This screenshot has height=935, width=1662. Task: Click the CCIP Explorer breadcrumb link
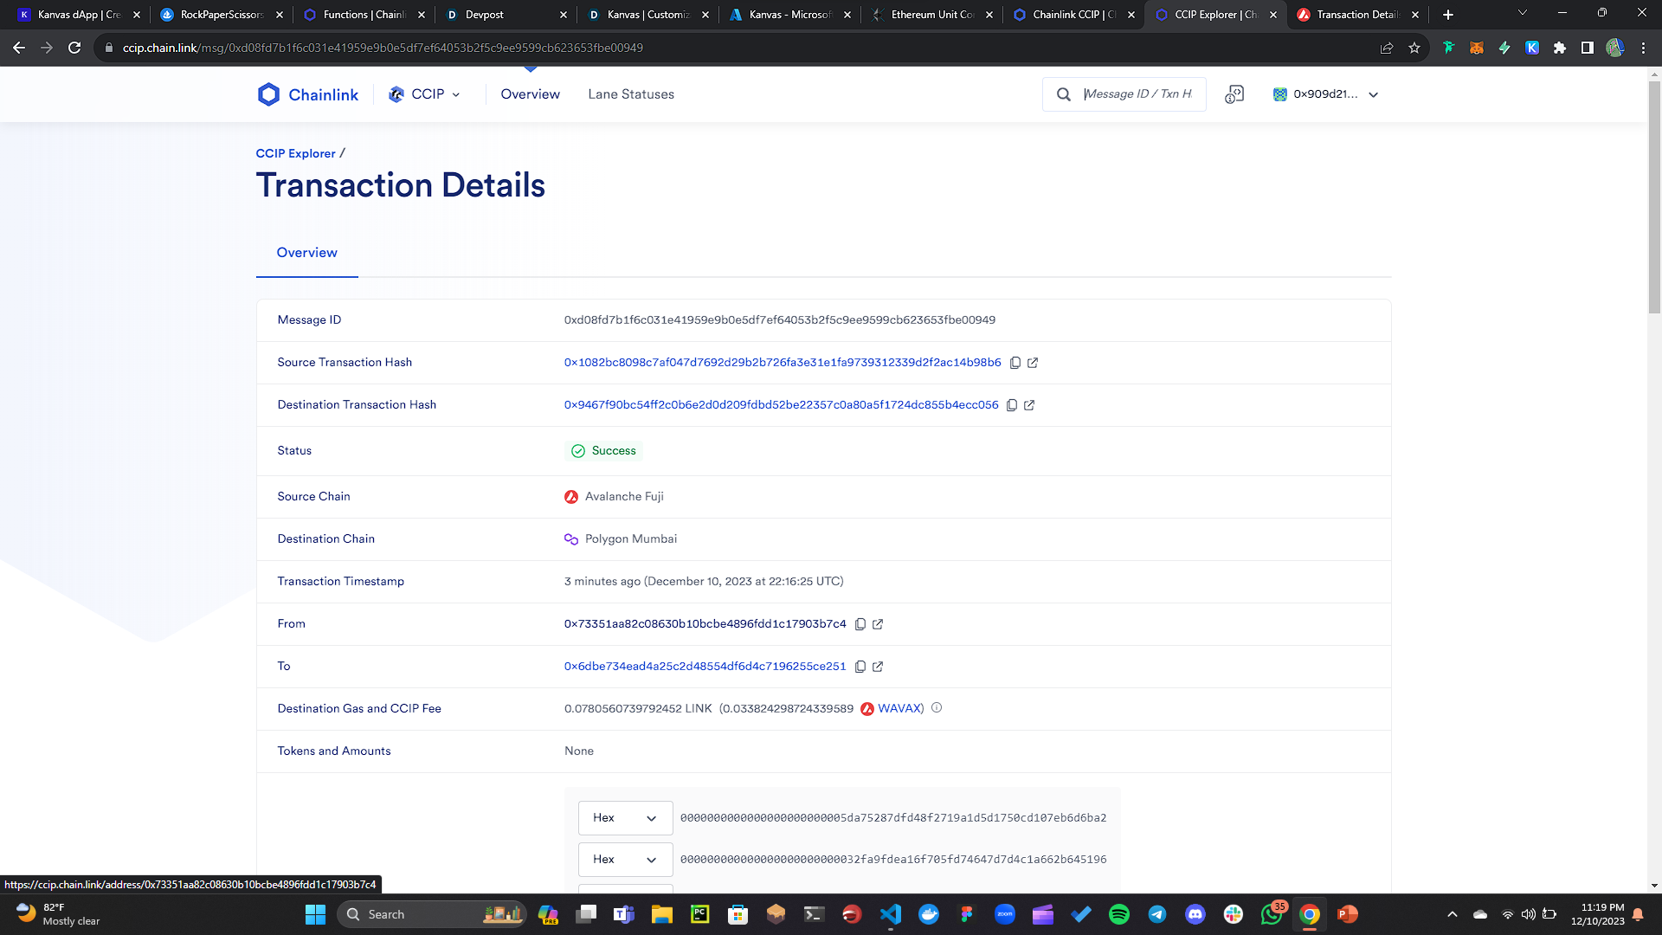(x=295, y=153)
